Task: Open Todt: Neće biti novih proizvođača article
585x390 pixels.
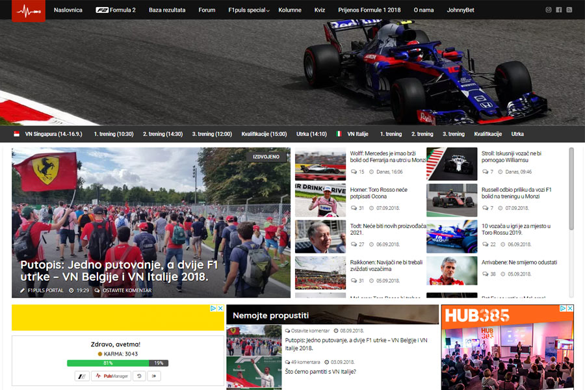Action: 388,229
